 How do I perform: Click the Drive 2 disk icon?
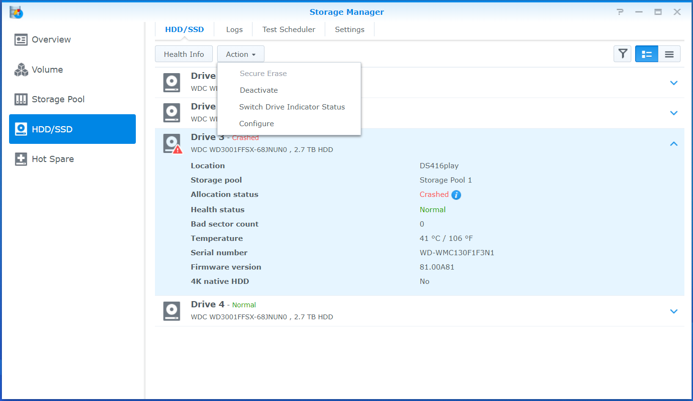[x=172, y=113]
